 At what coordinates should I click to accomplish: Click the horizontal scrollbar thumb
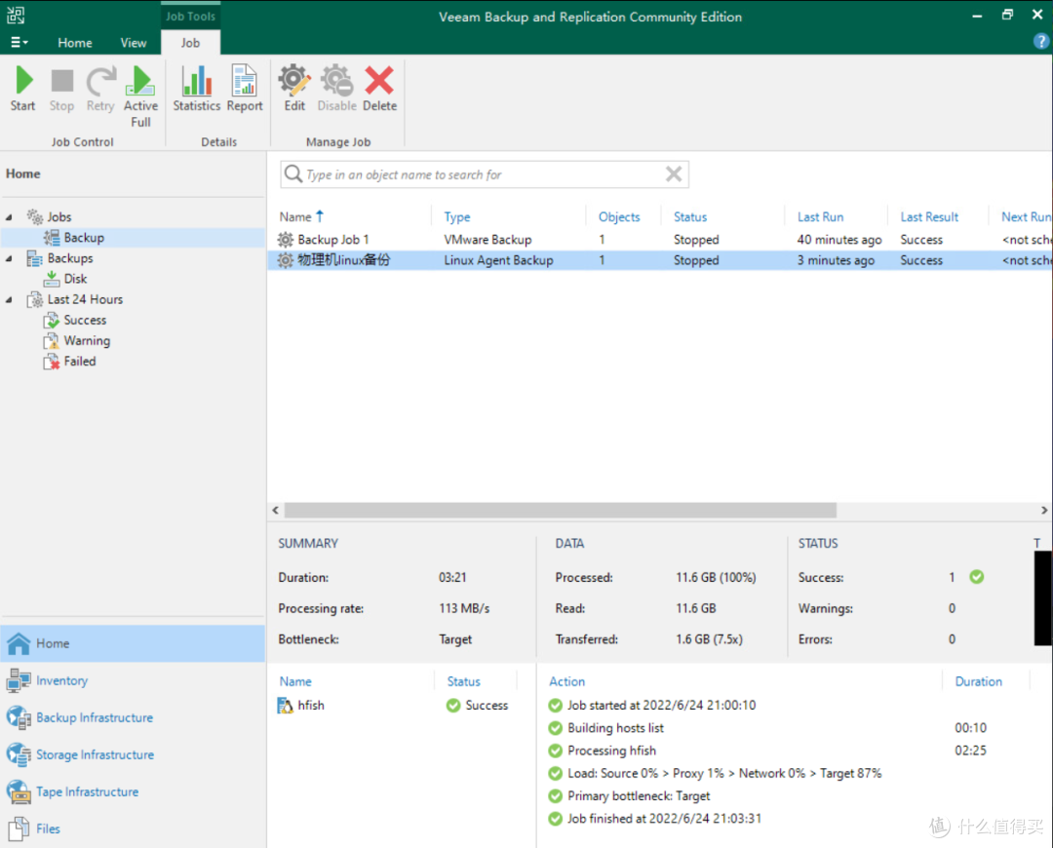pyautogui.click(x=560, y=511)
